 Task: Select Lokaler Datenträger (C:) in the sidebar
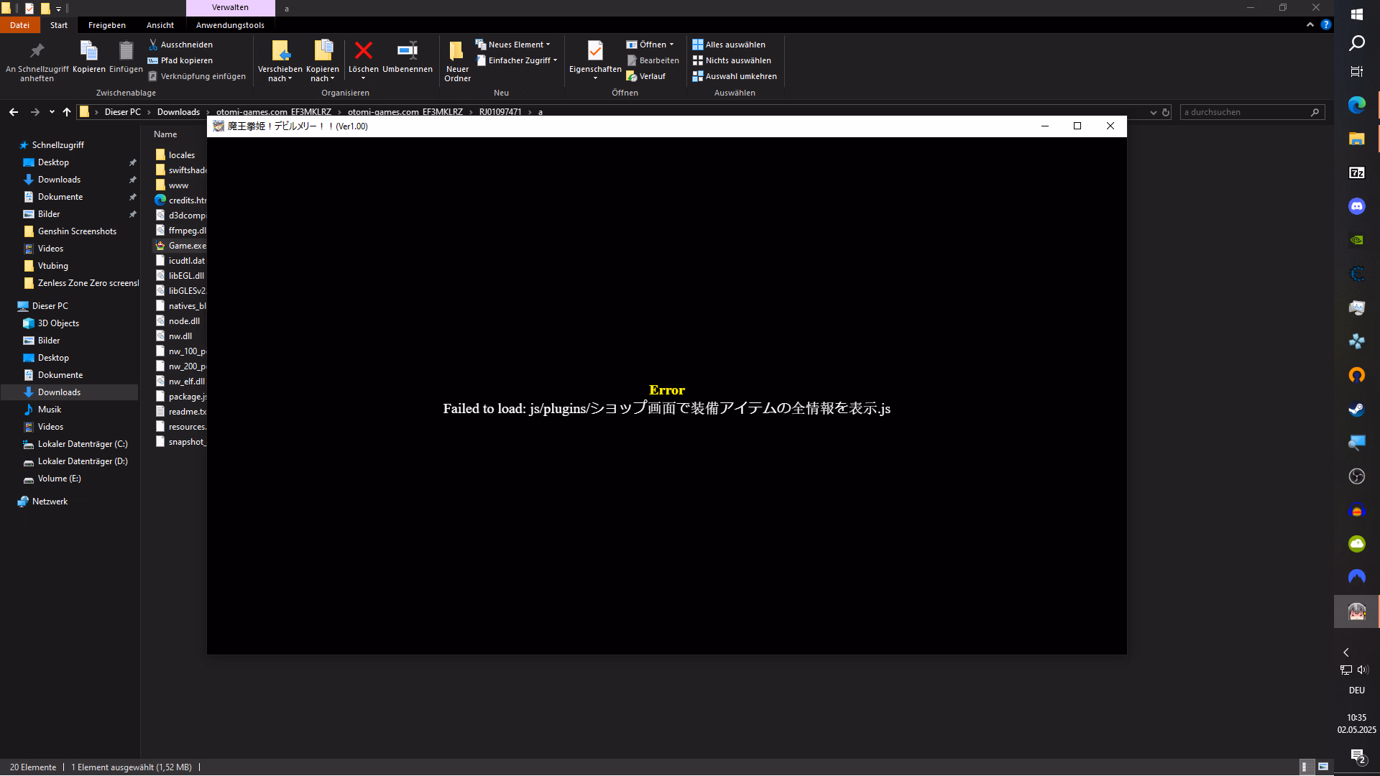(x=82, y=444)
